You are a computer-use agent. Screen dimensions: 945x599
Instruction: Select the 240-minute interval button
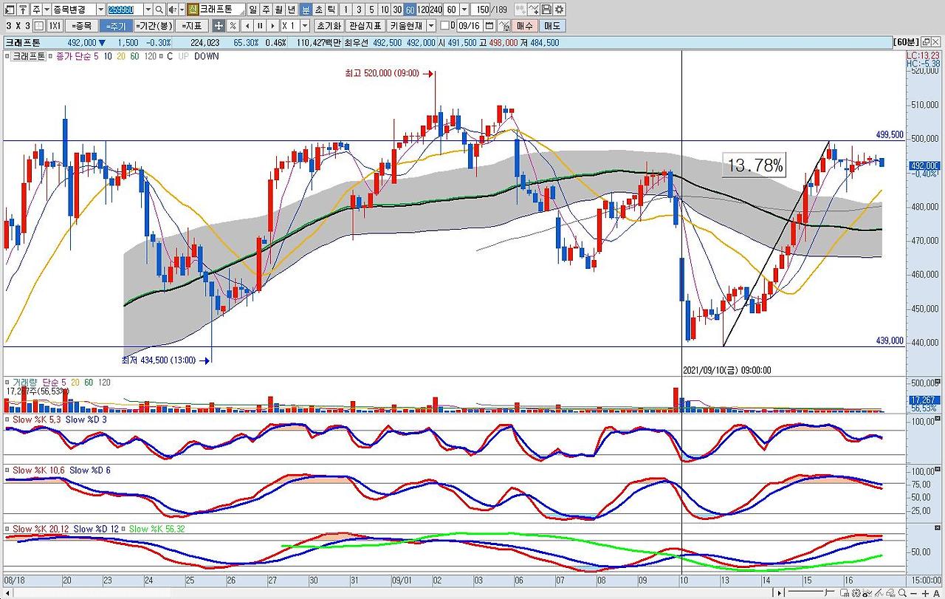click(436, 10)
